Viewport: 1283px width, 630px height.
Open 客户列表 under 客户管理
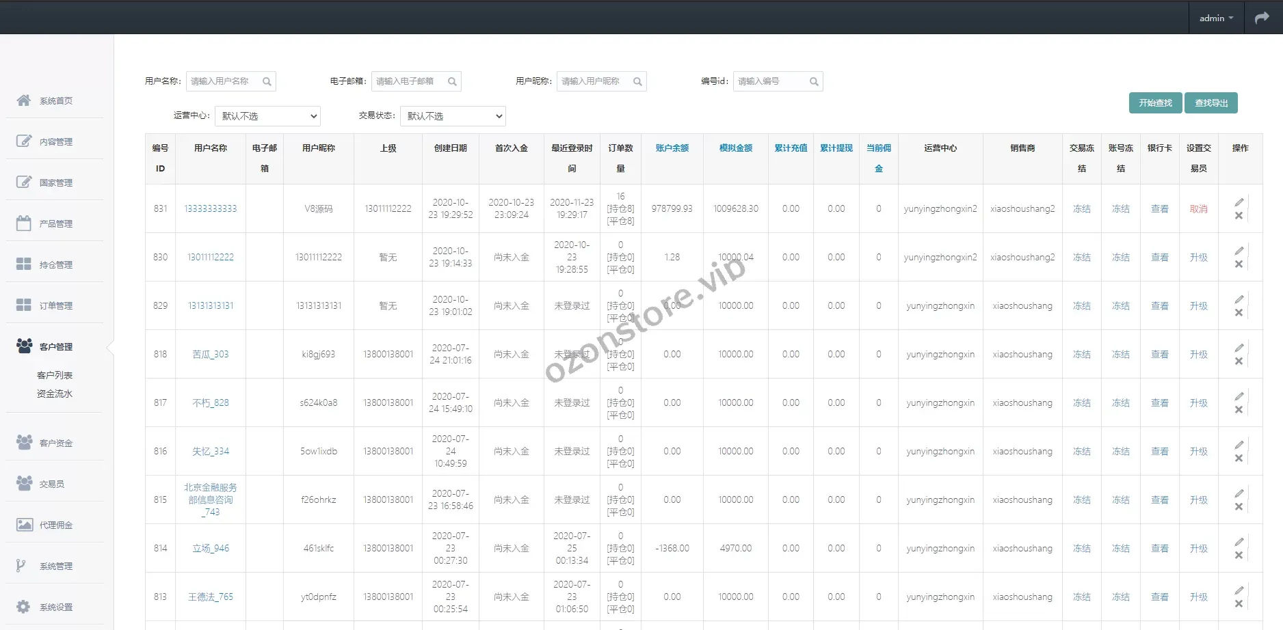55,374
